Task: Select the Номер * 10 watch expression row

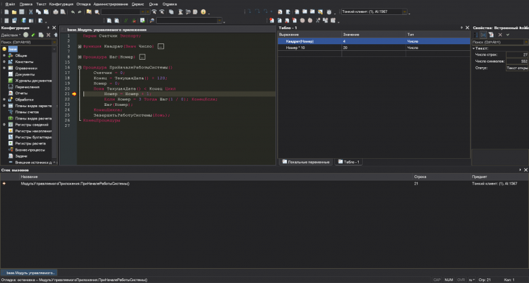Action: point(374,48)
